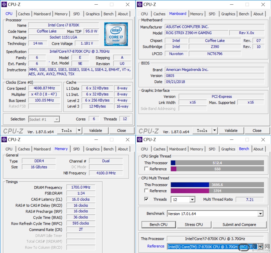The image size is (271, 253).
Task: Click the DRAM Frequency value '1700.0 MHz'
Action: pyautogui.click(x=81, y=187)
